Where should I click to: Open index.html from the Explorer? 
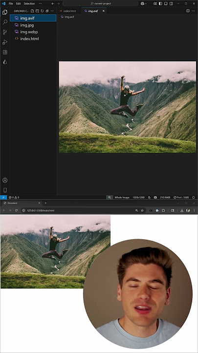tap(33, 39)
